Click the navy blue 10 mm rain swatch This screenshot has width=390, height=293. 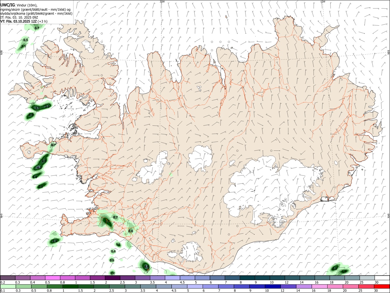pos(272,286)
